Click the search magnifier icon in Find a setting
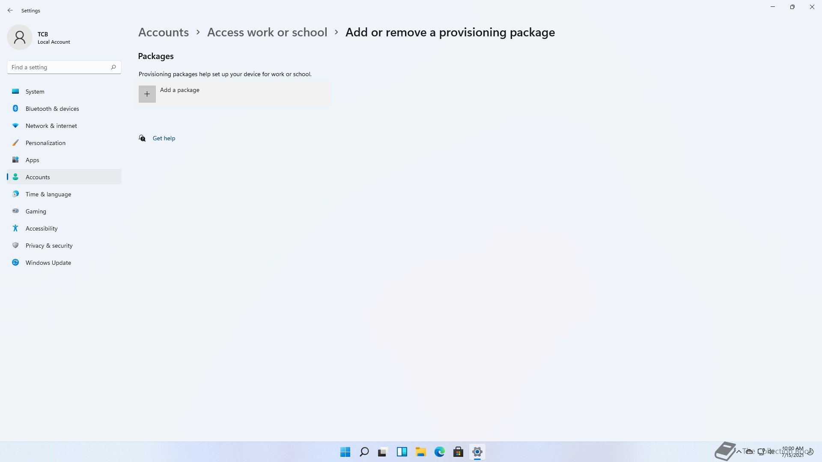 coord(113,67)
